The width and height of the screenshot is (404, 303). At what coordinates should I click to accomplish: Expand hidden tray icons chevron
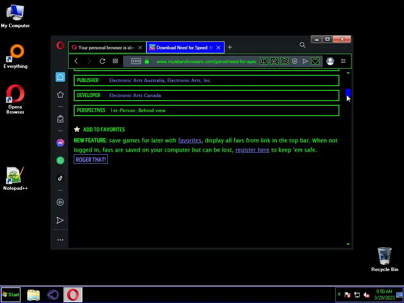click(339, 294)
